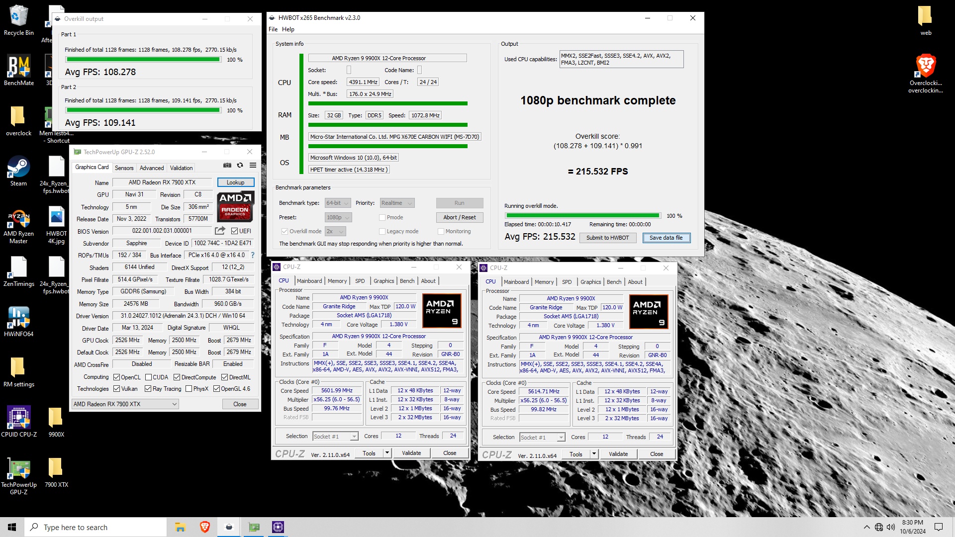This screenshot has width=955, height=537.
Task: Open TechPowerUp GPU-Z desktop shortcut
Action: [18, 476]
